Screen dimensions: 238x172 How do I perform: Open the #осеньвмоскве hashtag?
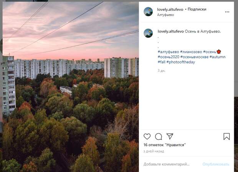click(x=194, y=57)
